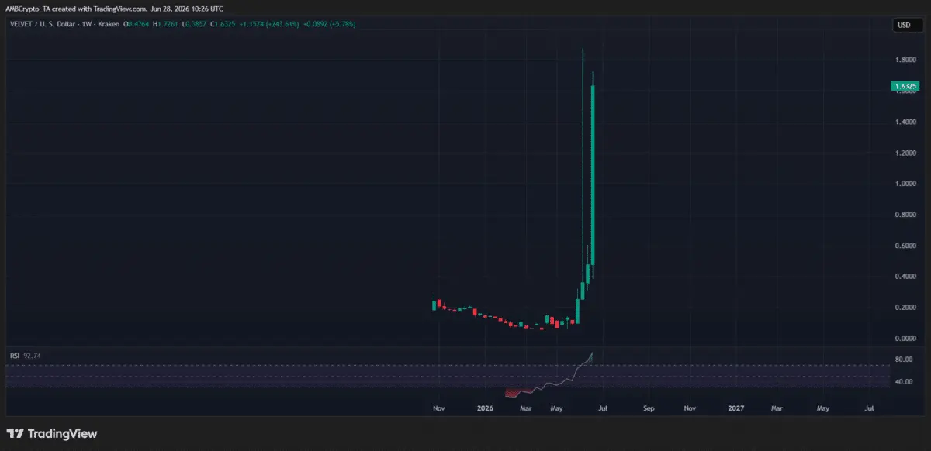Click the 0.2000 price axis label
The width and height of the screenshot is (931, 451).
tap(905, 308)
